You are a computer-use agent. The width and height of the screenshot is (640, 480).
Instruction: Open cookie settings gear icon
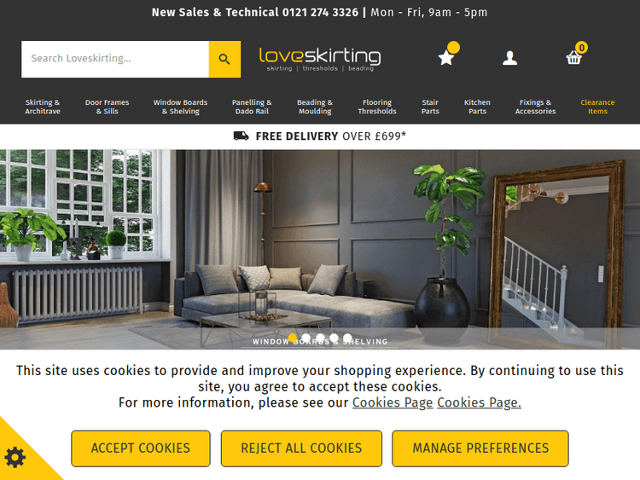(x=15, y=457)
